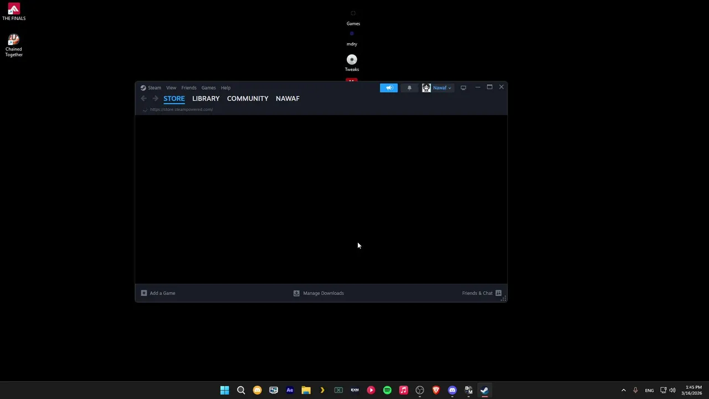Switch to the STORE tab

(174, 99)
